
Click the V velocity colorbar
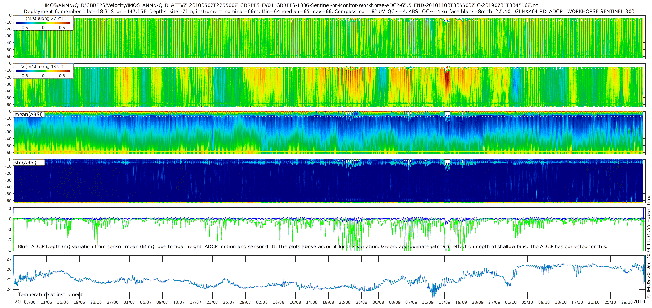click(x=43, y=71)
